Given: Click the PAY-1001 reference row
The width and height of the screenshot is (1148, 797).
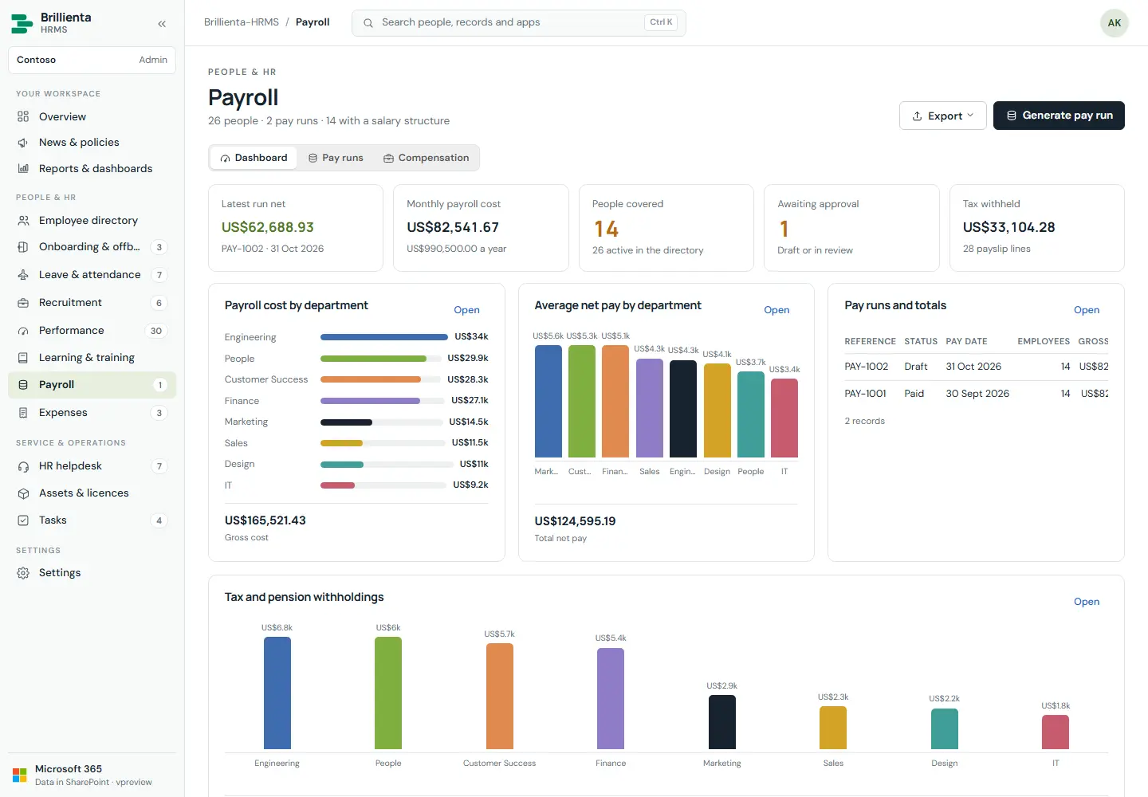Looking at the screenshot, I should 977,394.
